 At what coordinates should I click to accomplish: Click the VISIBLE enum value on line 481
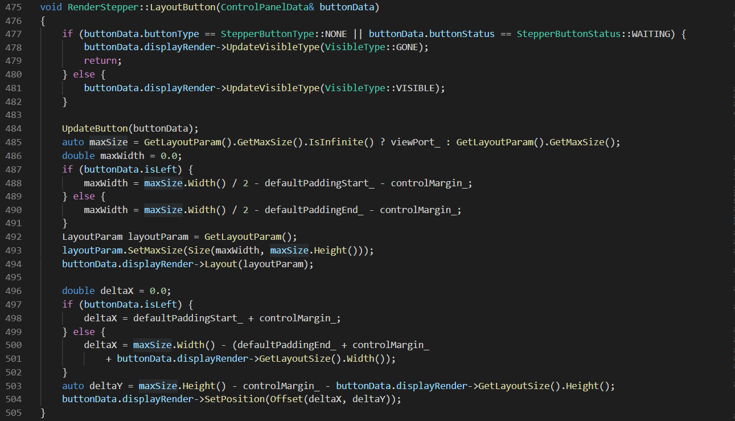pos(416,88)
